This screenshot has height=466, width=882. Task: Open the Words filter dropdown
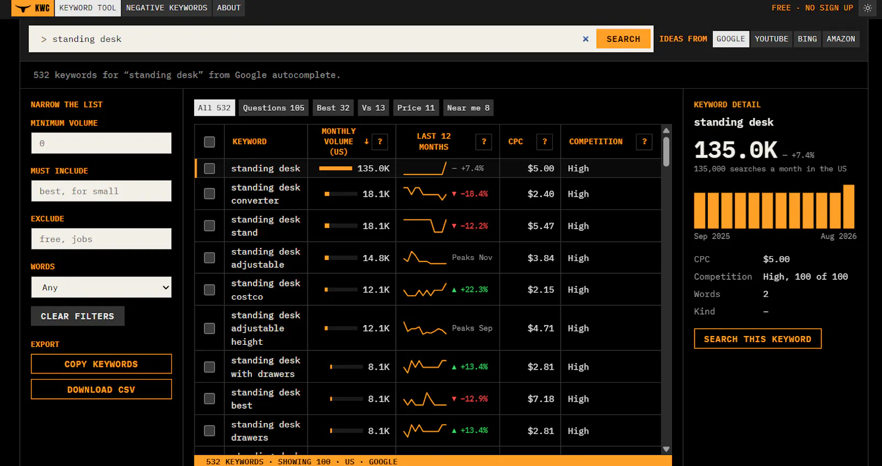click(x=101, y=288)
